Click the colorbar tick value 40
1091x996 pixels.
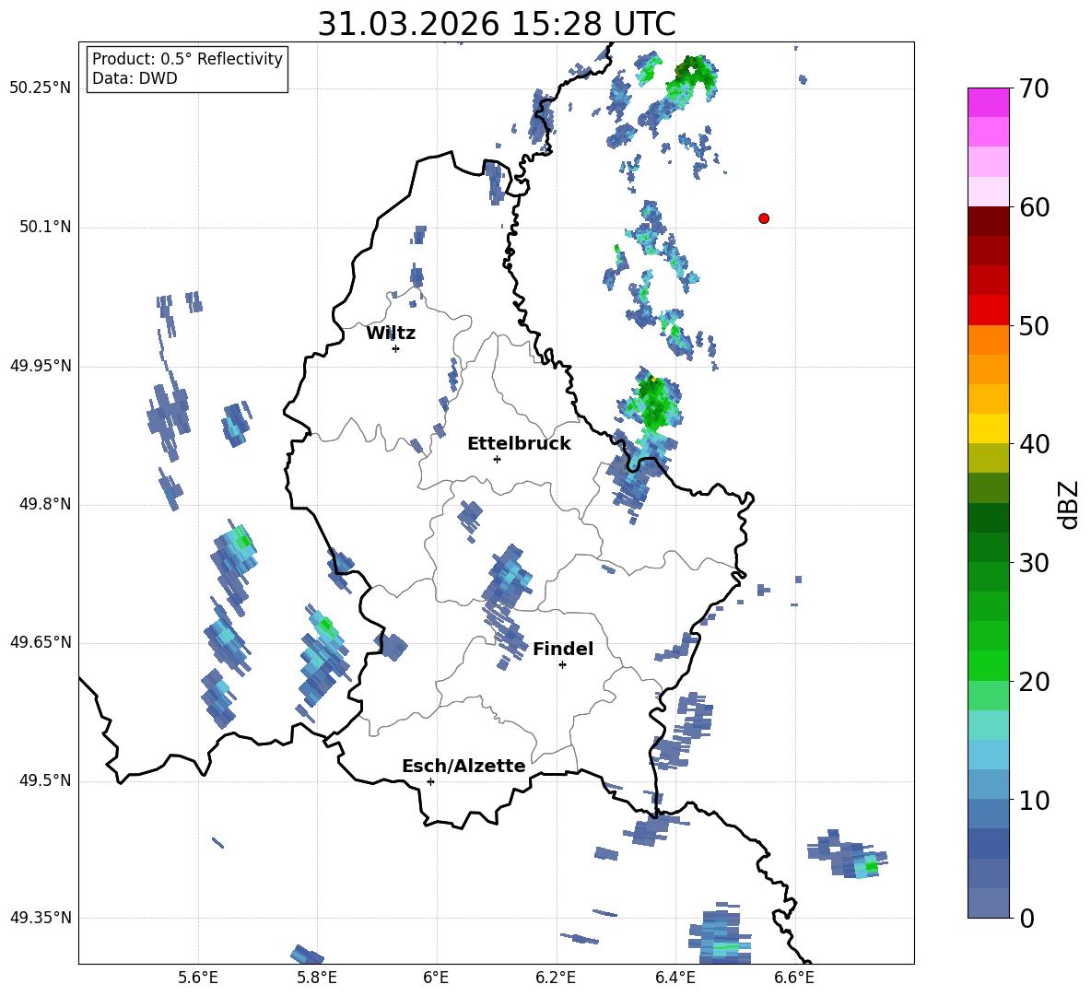pyautogui.click(x=1034, y=444)
